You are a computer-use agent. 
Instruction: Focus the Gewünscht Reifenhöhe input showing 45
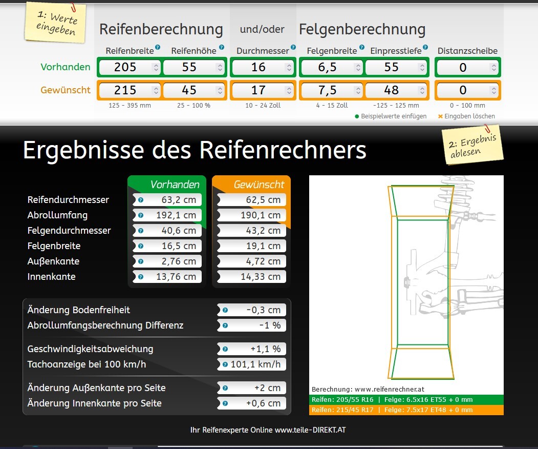(189, 90)
